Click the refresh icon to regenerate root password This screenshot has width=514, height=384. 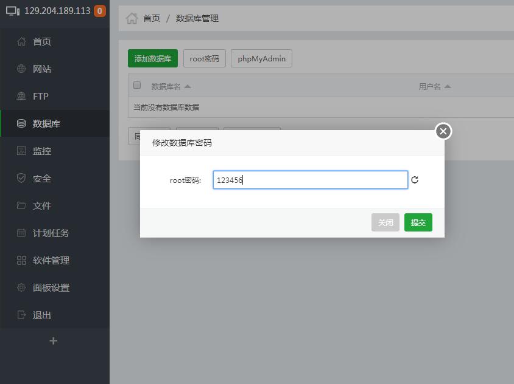(x=415, y=180)
